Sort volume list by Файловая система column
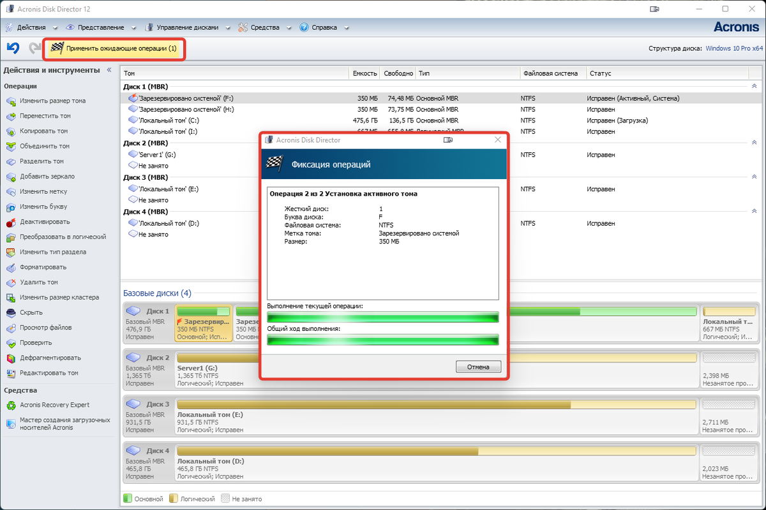 553,73
